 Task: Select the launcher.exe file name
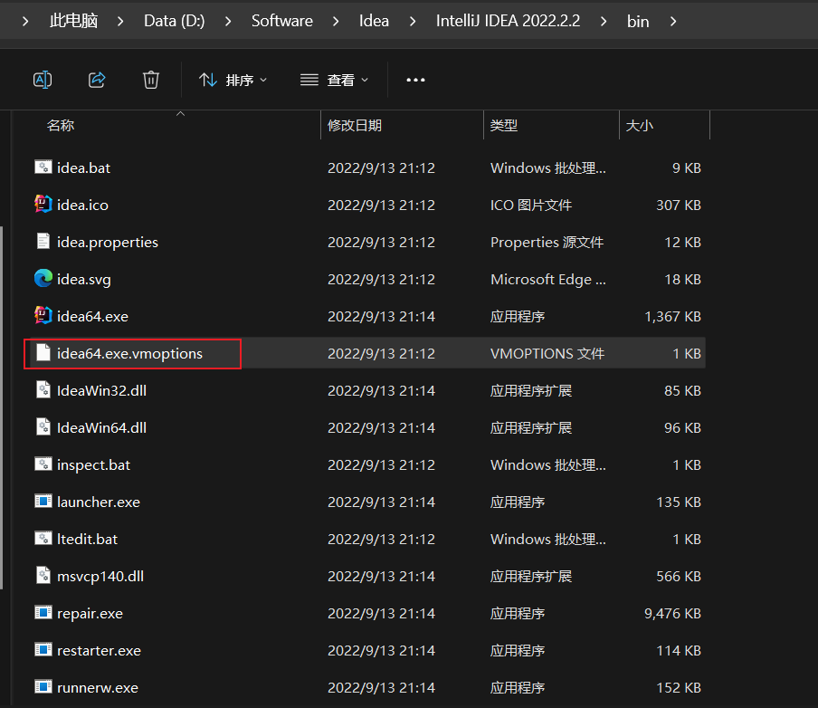pyautogui.click(x=99, y=502)
